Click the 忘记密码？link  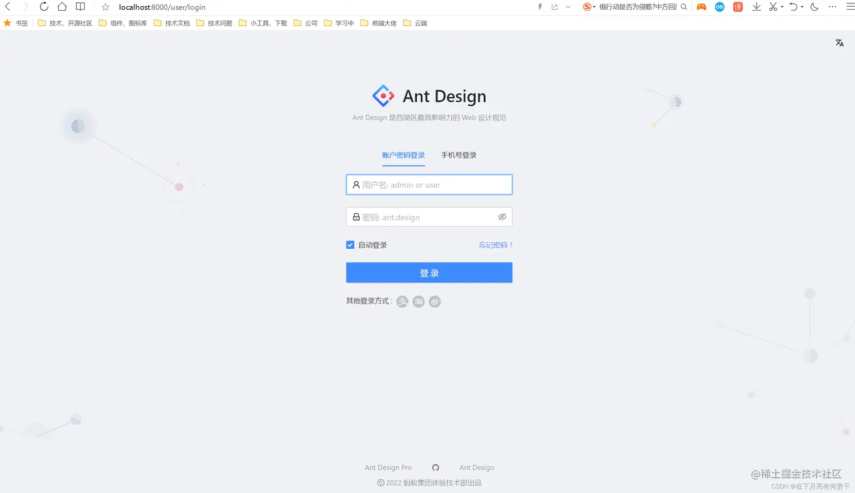pyautogui.click(x=495, y=245)
